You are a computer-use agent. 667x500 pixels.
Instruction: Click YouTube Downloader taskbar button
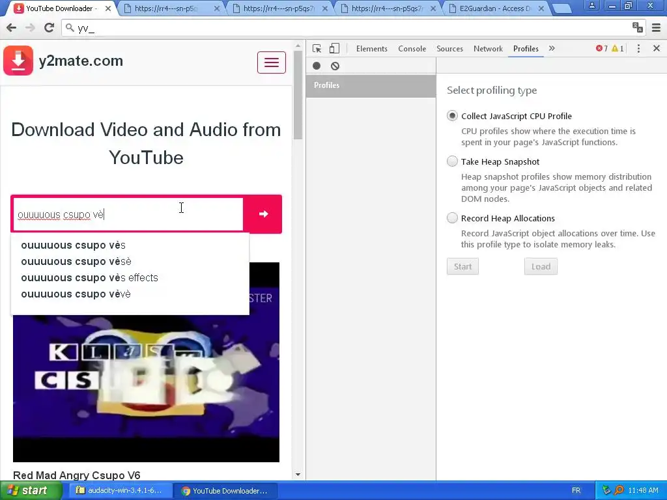(225, 491)
